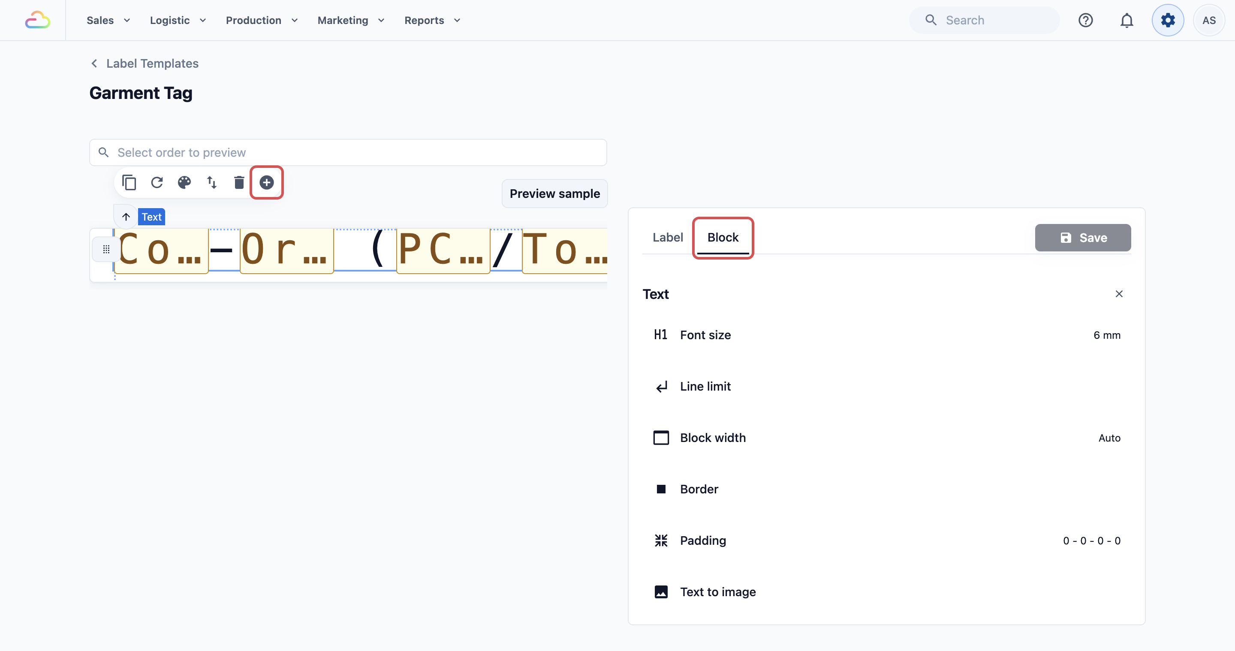Click the up arrow select-parent icon
The height and width of the screenshot is (651, 1235).
[x=126, y=217]
